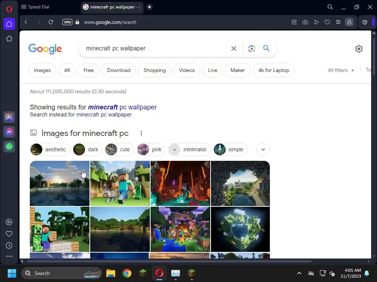Viewport: 377px width, 282px height.
Task: Click the address bar URL field
Action: pyautogui.click(x=110, y=22)
